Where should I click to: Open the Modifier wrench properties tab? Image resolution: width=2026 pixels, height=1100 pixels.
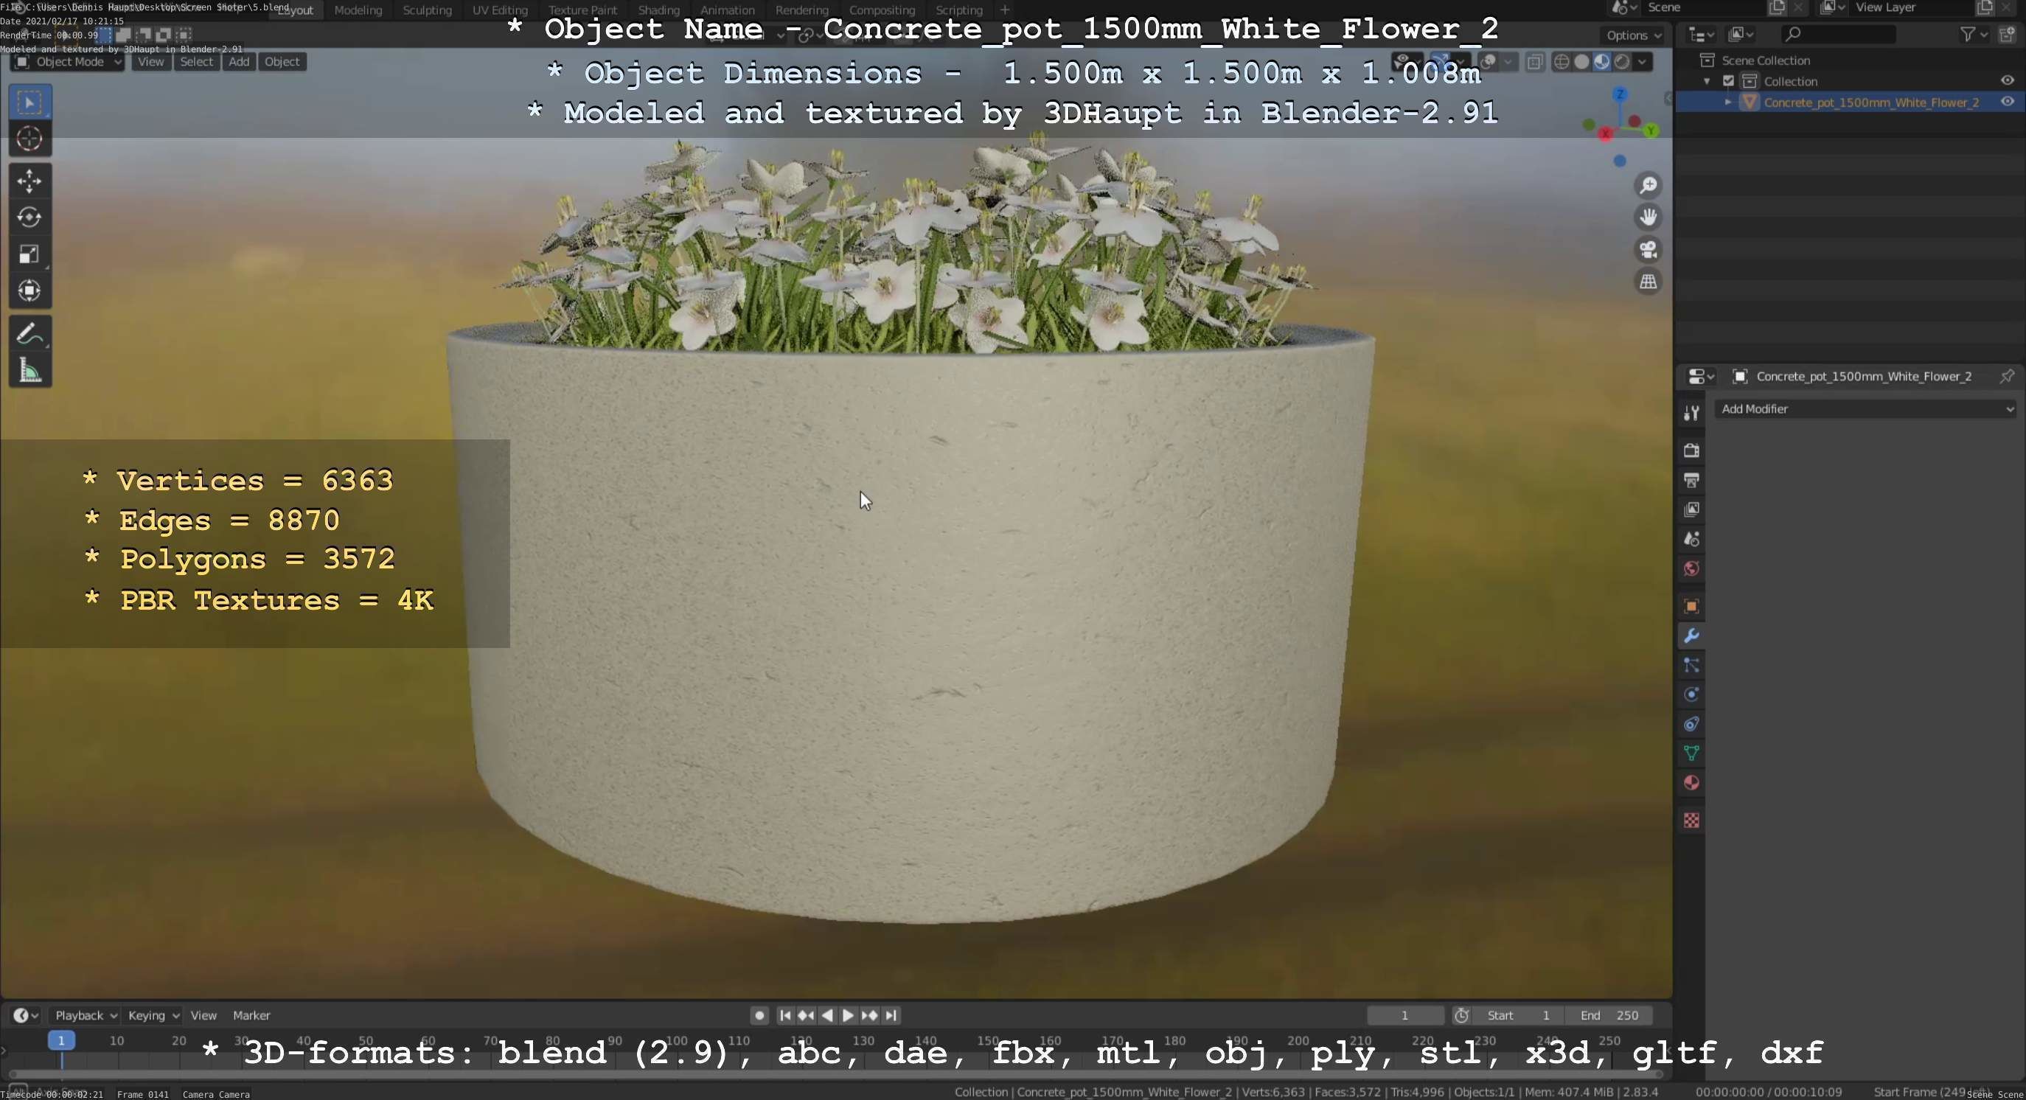pyautogui.click(x=1691, y=636)
